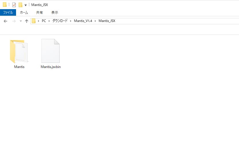Navigate to PC in the breadcrumb
The width and height of the screenshot is (239, 154).
click(44, 21)
